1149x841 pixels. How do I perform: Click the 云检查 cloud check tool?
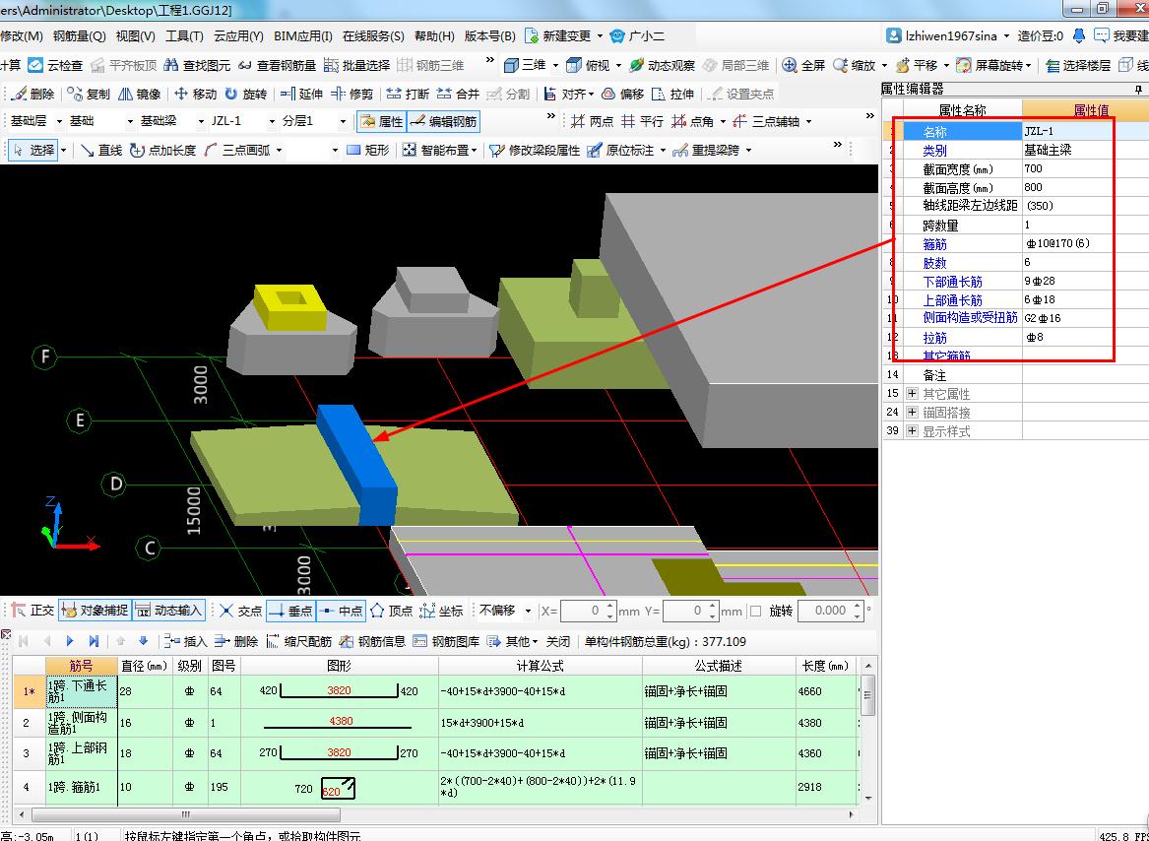pyautogui.click(x=56, y=65)
